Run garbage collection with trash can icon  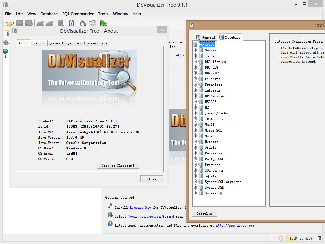319,238
